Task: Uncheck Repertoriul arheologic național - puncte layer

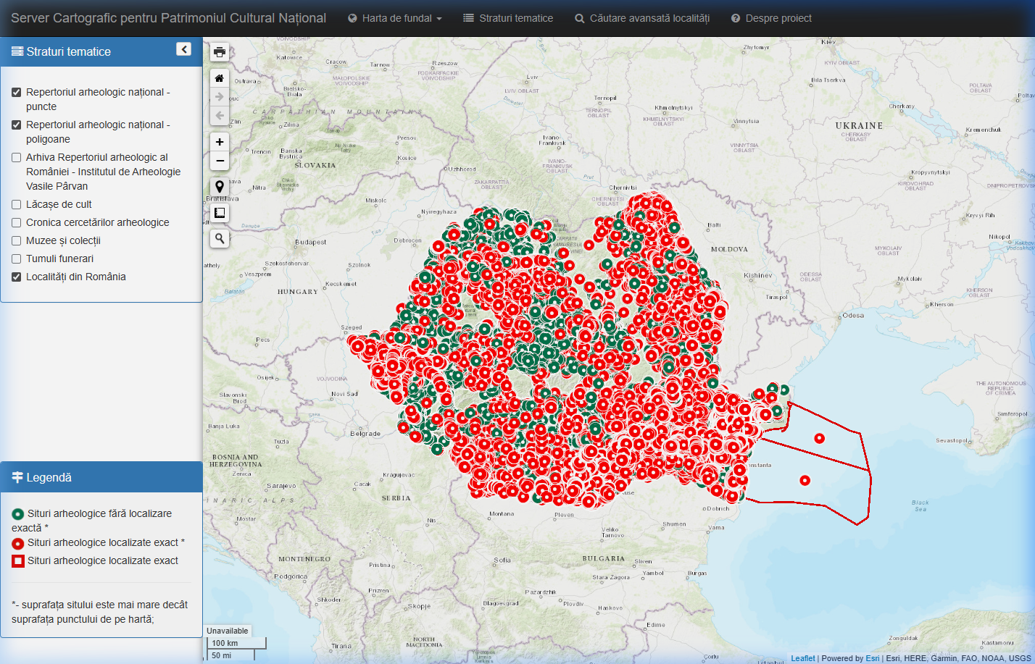Action: tap(15, 93)
